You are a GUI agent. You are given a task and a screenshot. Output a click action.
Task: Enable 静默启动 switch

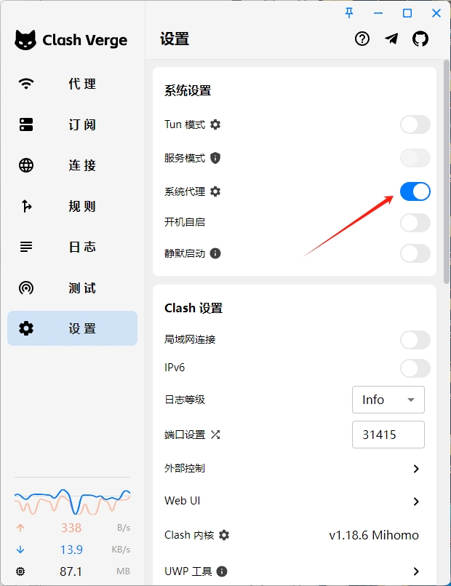point(415,253)
